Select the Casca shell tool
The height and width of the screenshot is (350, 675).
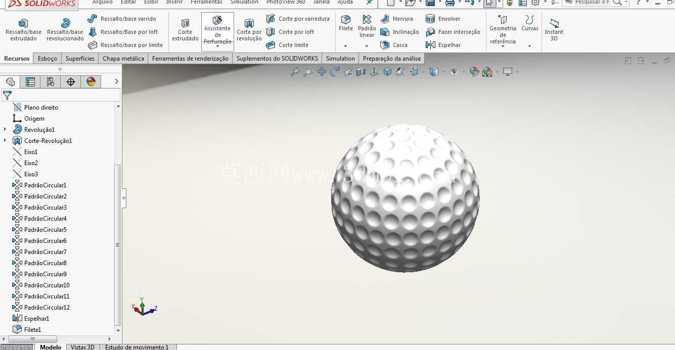click(393, 45)
